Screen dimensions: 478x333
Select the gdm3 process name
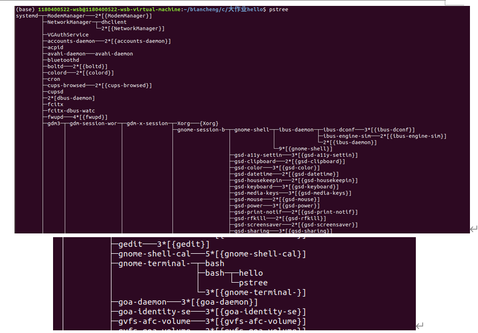pyautogui.click(x=54, y=123)
